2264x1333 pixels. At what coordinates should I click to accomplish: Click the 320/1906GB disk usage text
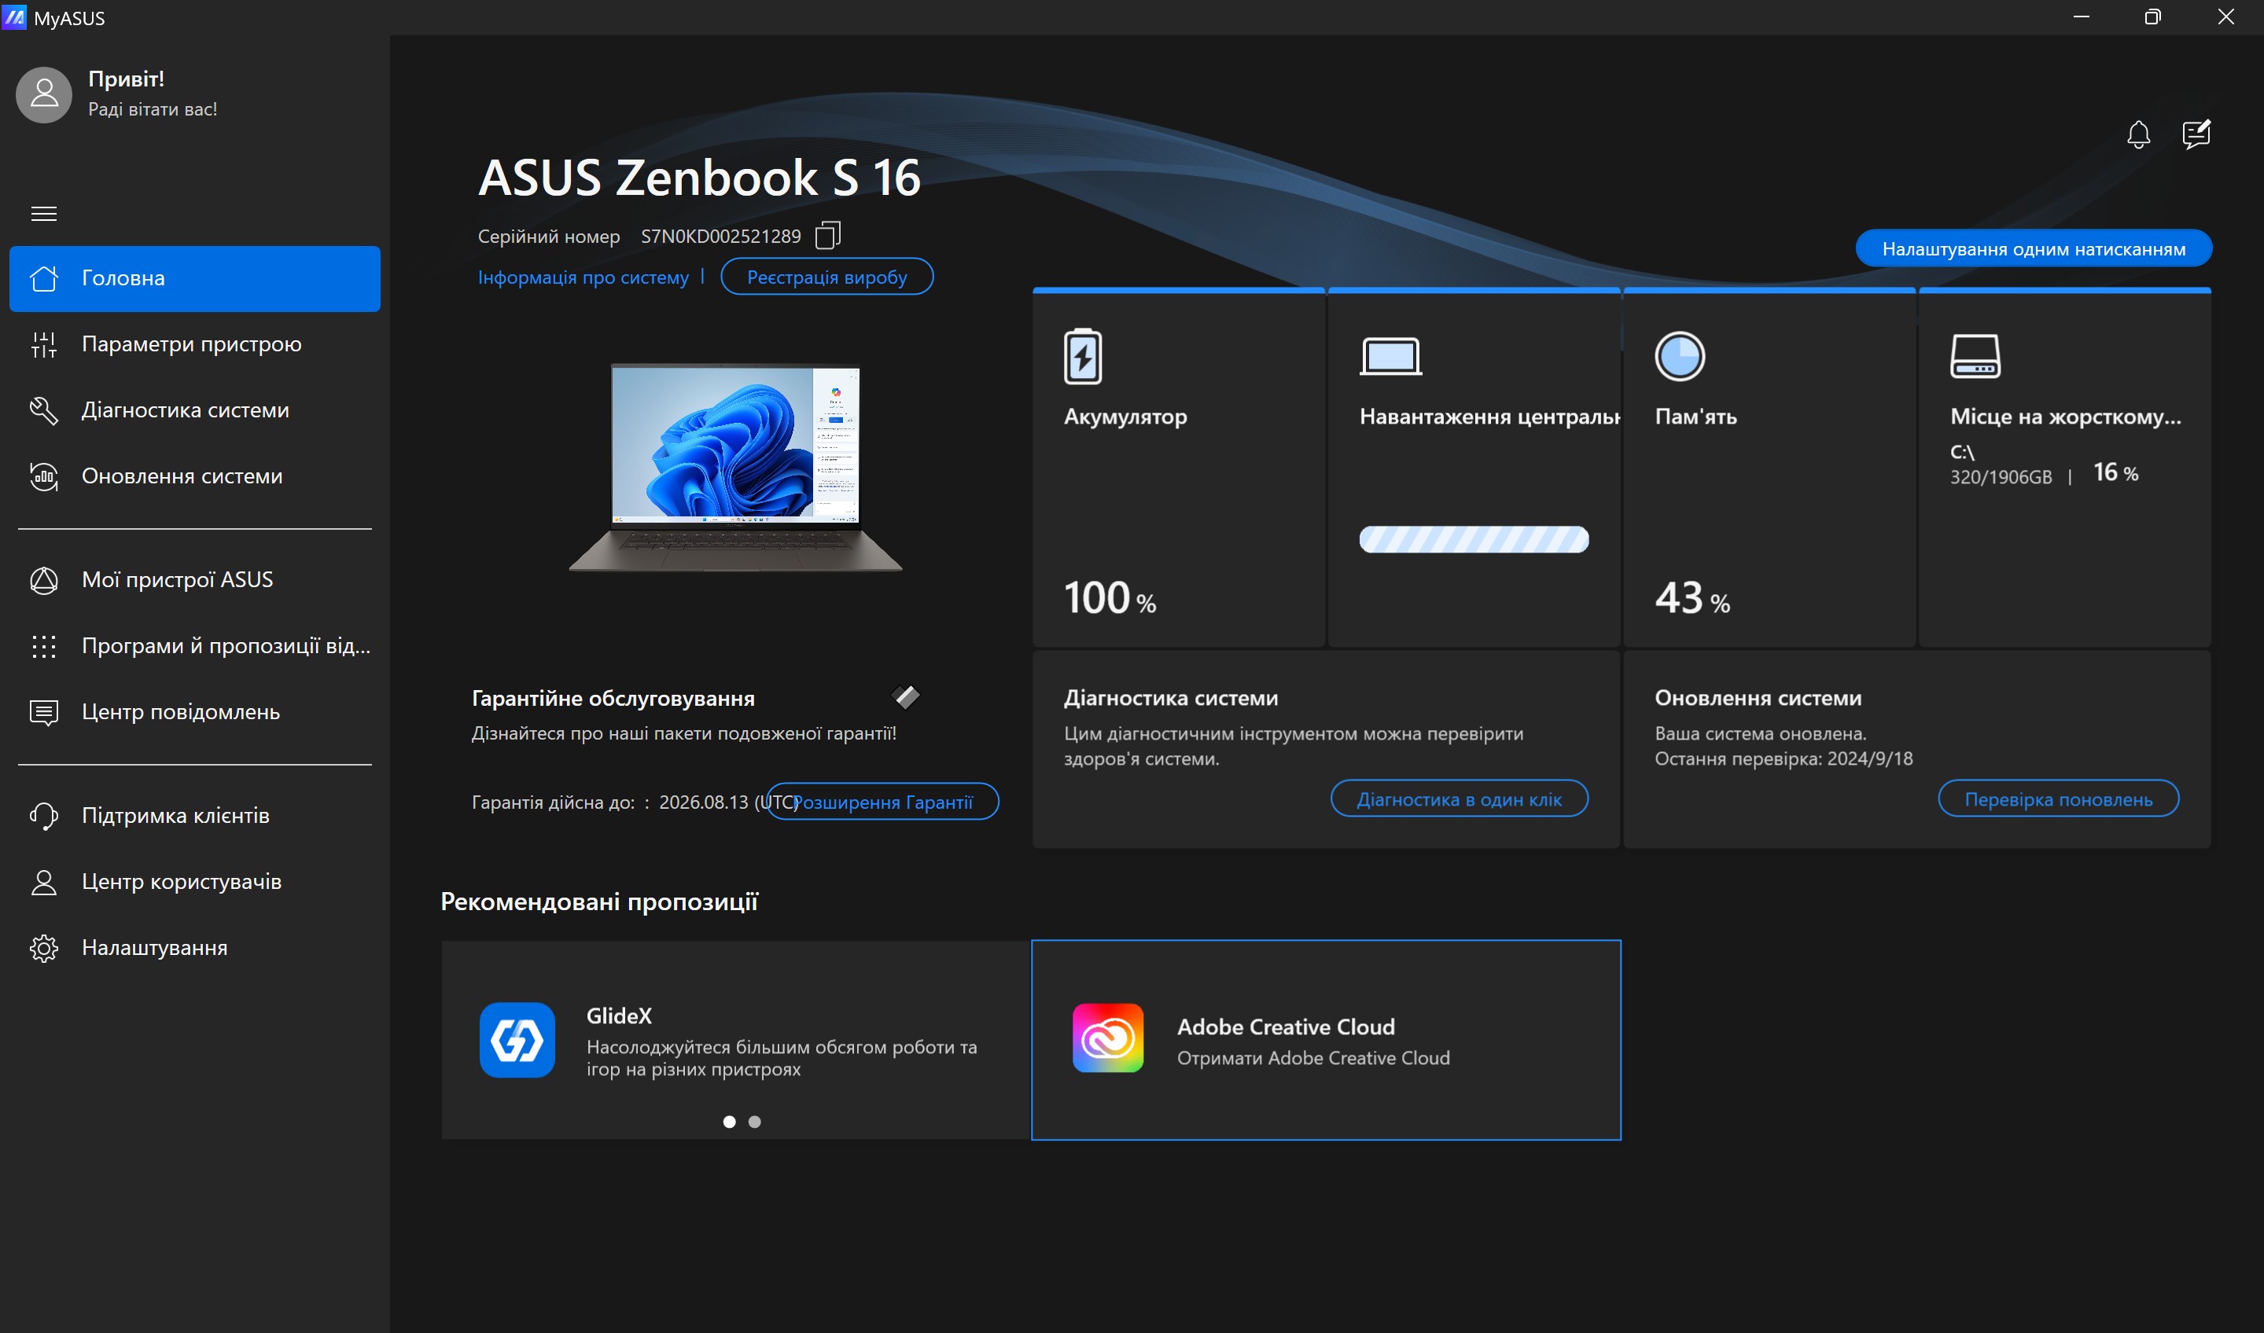pyautogui.click(x=2000, y=477)
